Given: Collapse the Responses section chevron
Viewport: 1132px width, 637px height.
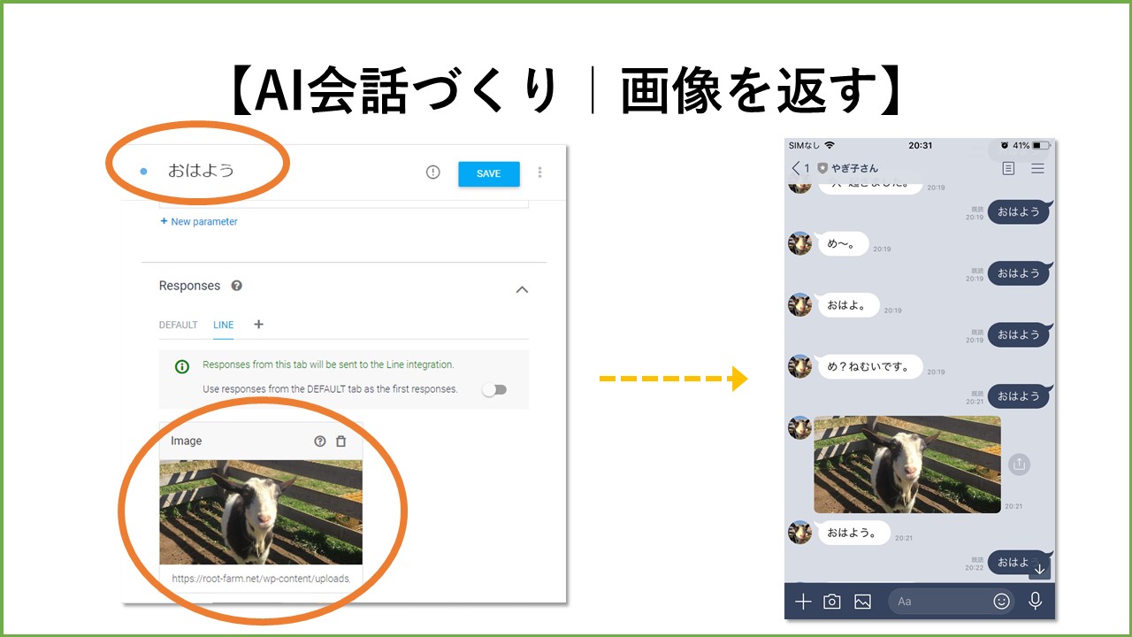Looking at the screenshot, I should coord(522,289).
